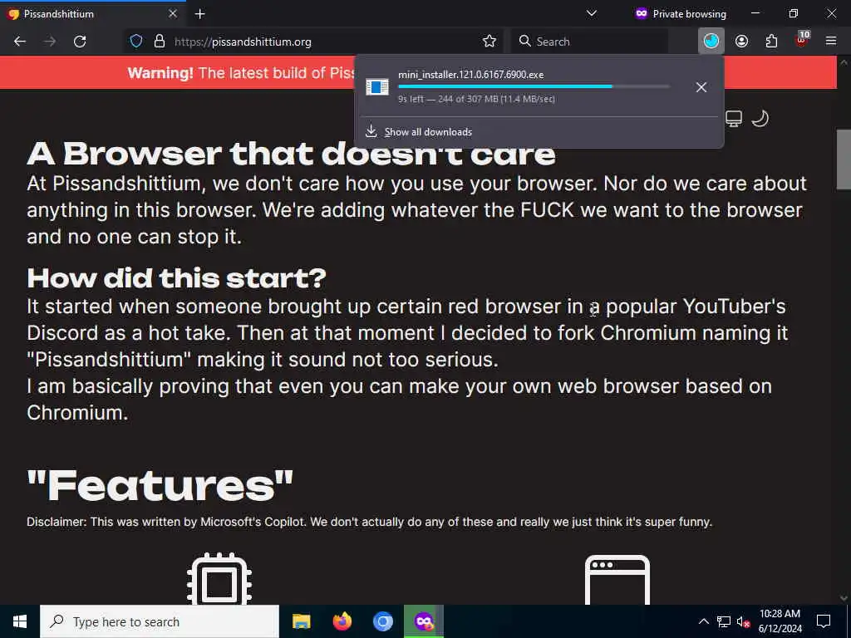851x638 pixels.
Task: Click the "Features" heading
Action: pos(160,485)
